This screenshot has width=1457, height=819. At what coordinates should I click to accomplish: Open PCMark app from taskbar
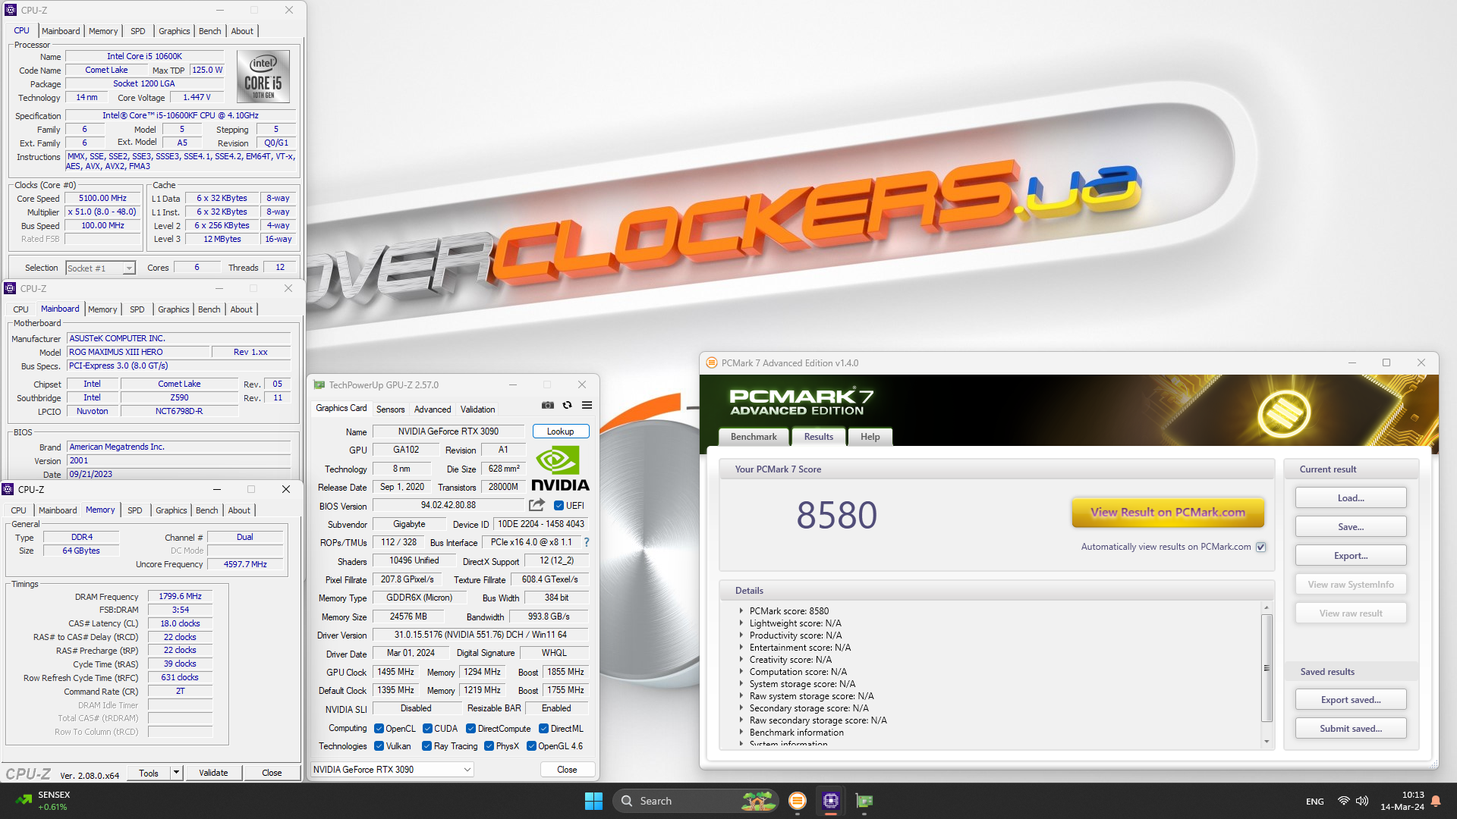797,801
